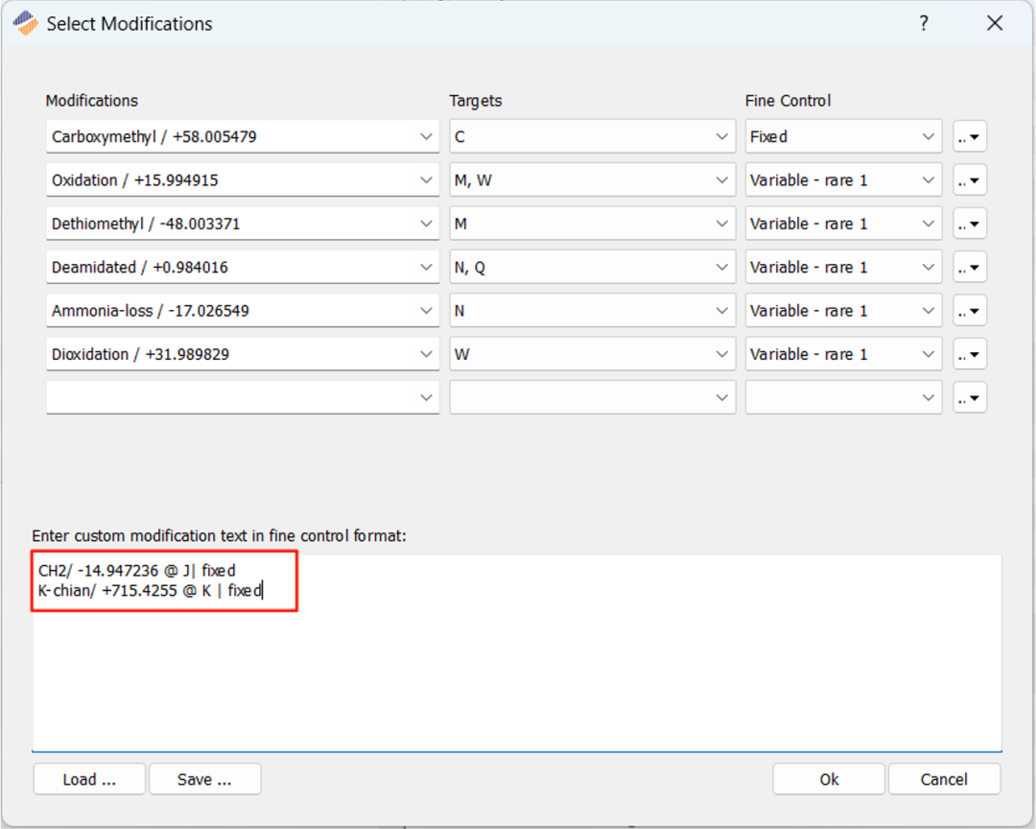Open options button for Deamidated row
1036x829 pixels.
(970, 268)
